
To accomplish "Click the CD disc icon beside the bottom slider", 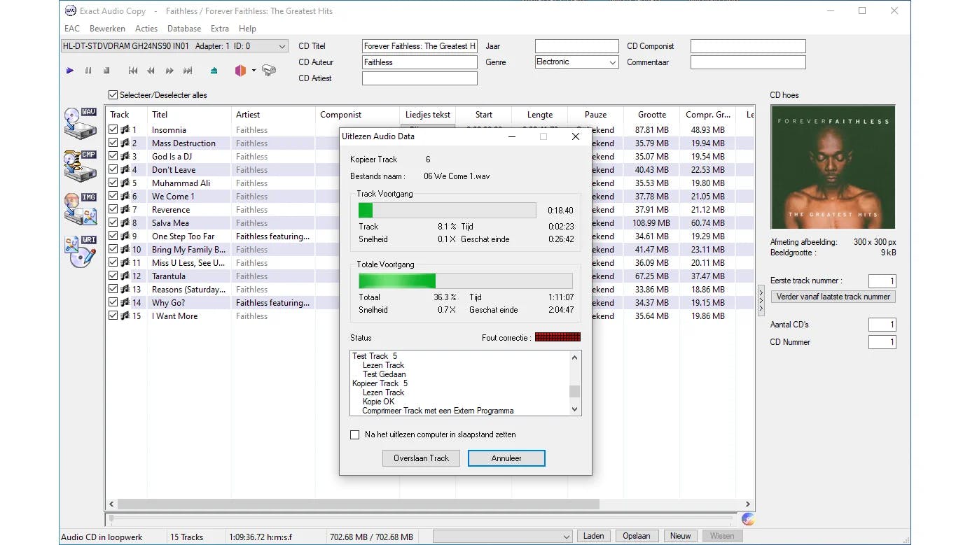I will [747, 519].
